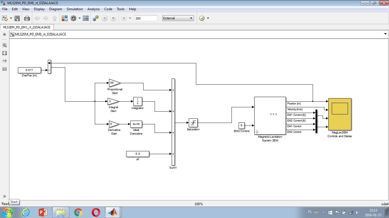Image resolution: width=389 pixels, height=218 pixels.
Task: Click Fit to View icon in palette
Action: coord(5,53)
